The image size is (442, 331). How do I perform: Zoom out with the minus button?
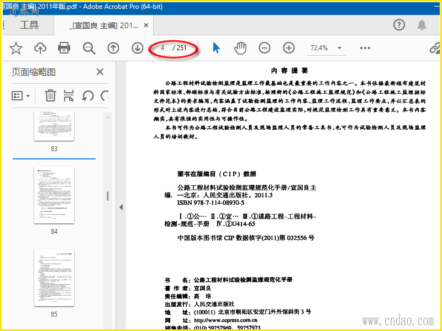pyautogui.click(x=265, y=48)
